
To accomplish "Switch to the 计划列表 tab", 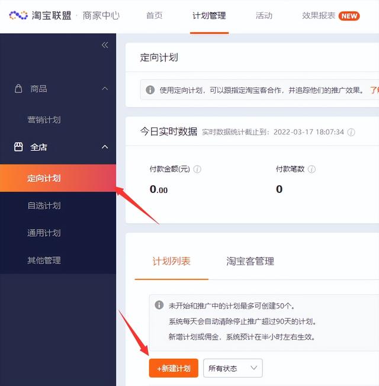I will [171, 261].
